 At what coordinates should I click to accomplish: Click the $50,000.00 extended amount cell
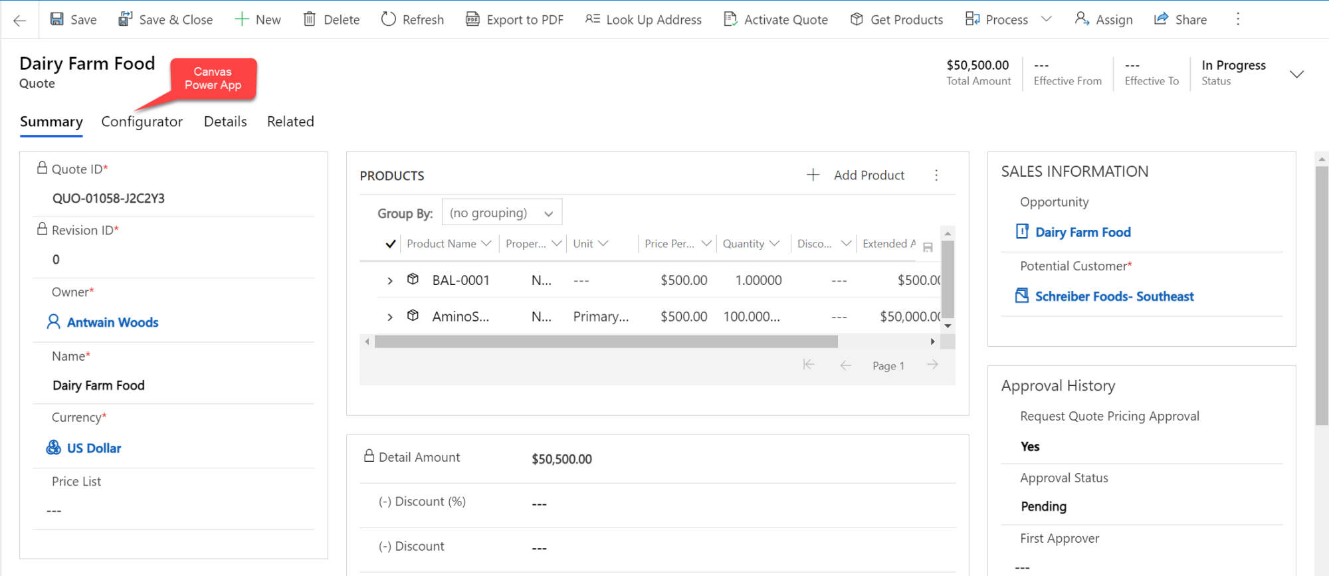(x=910, y=317)
